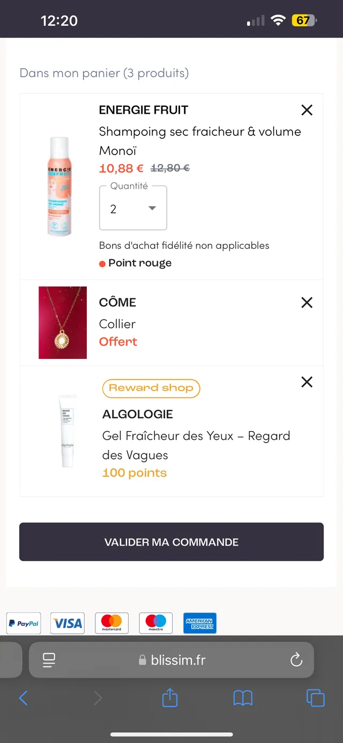Tap the reader view icon in address bar
Viewport: 343px width, 743px height.
pos(48,660)
